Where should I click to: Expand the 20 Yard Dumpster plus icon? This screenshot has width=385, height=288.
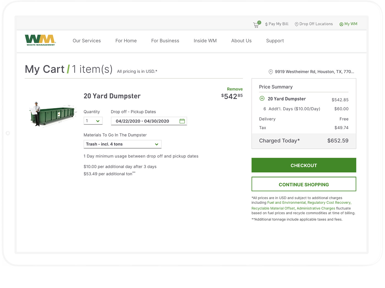coord(262,98)
